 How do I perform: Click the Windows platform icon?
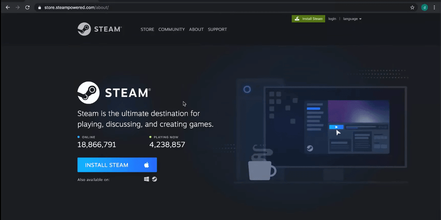coord(146,179)
